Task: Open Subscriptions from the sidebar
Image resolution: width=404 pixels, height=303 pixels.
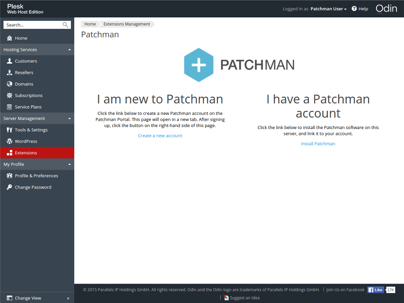Action: pos(9,95)
